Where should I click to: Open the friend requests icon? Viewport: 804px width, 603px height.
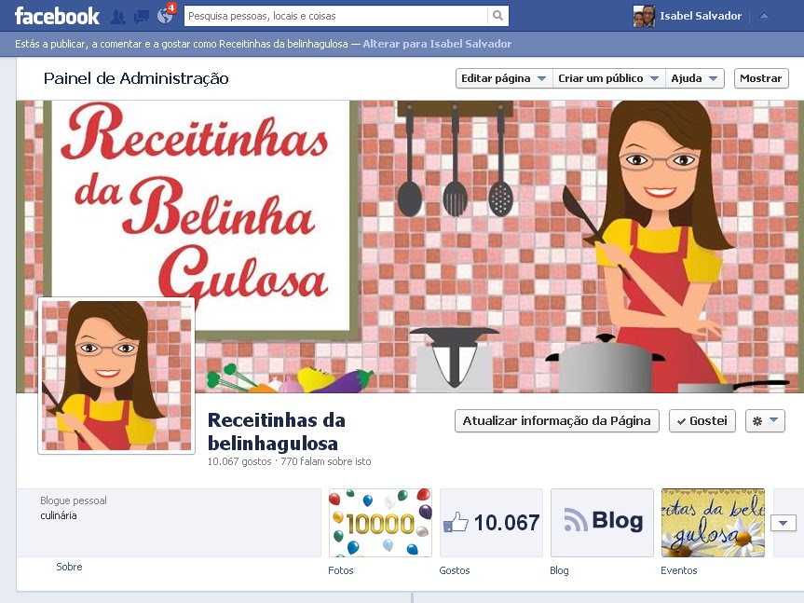coord(118,17)
